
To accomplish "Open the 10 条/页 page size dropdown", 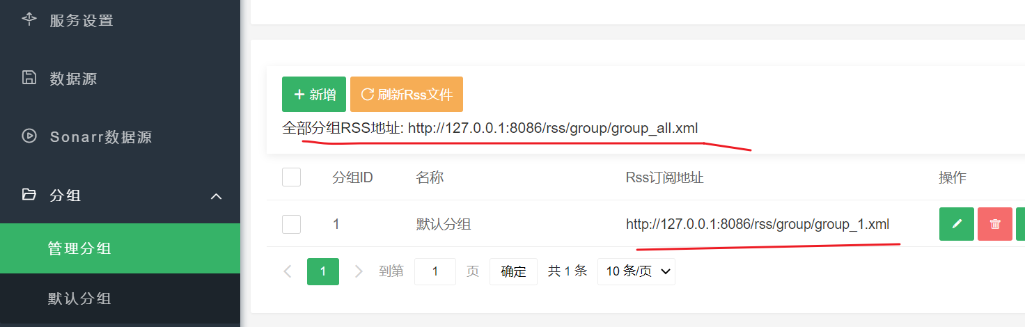I will [x=636, y=271].
